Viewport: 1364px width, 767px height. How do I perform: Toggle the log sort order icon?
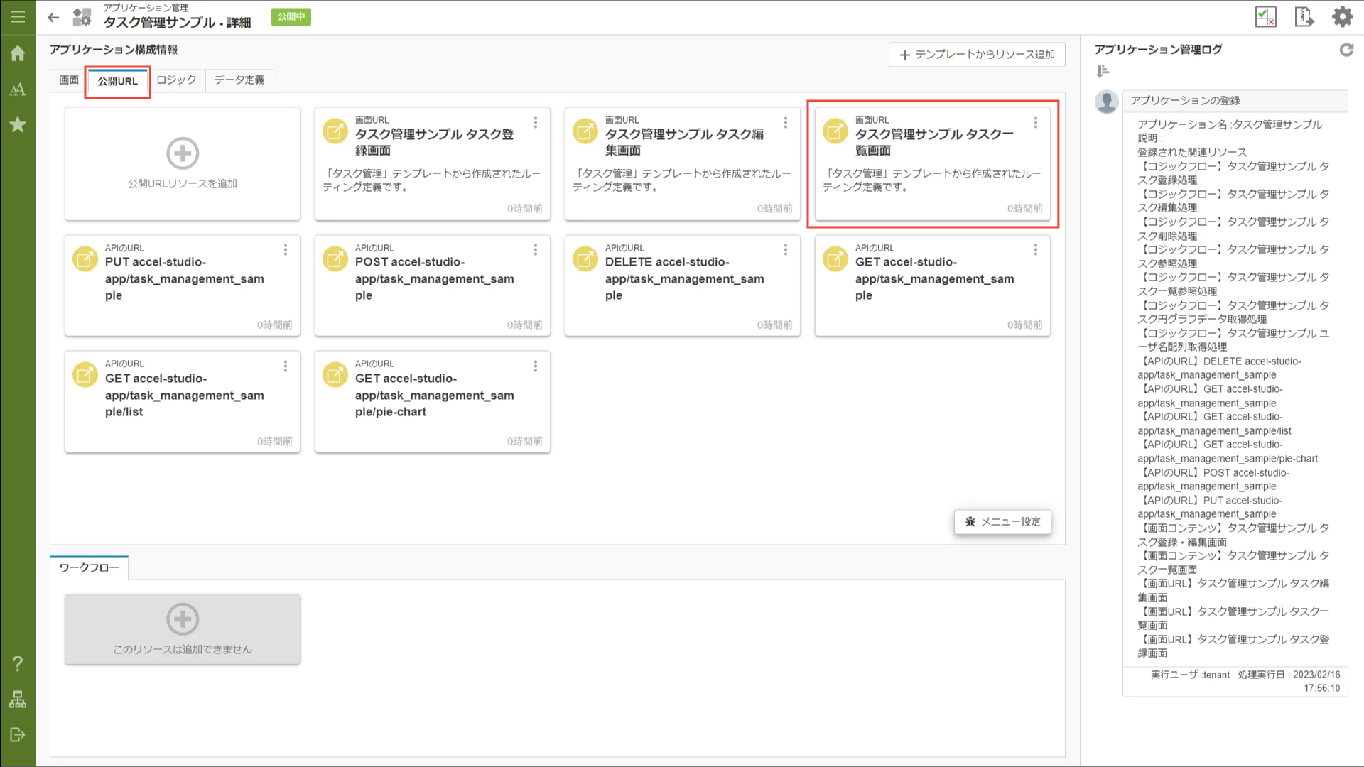pyautogui.click(x=1103, y=71)
